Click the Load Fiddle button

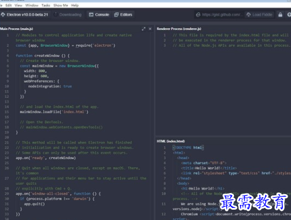point(259,14)
